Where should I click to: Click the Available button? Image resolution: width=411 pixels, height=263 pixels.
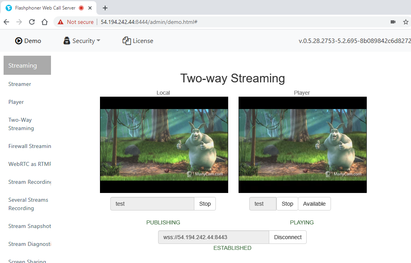[314, 204]
